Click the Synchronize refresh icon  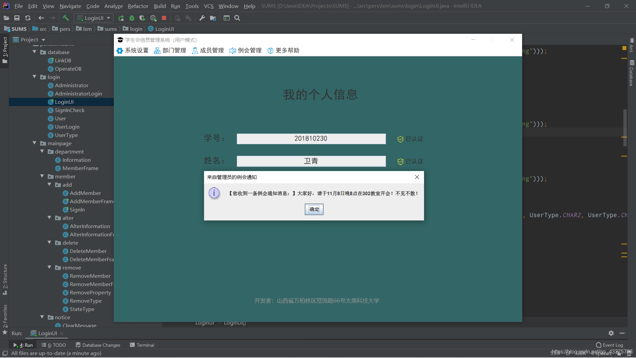28,18
